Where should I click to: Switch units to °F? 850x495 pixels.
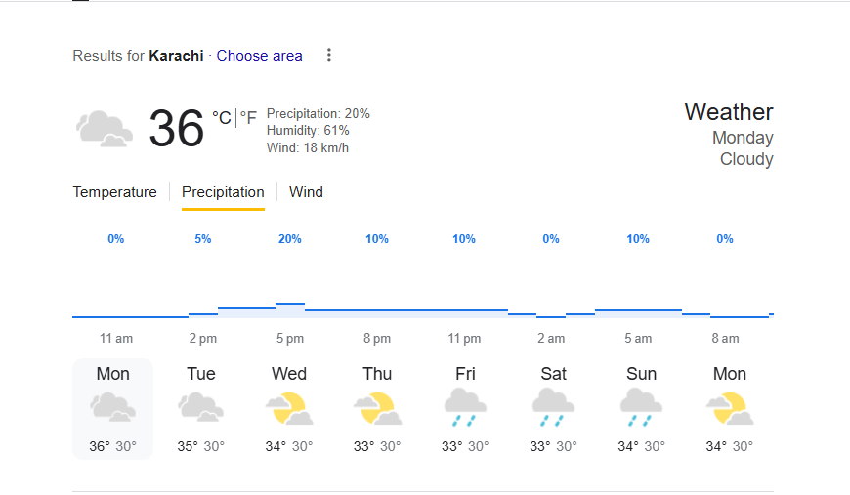pos(248,117)
